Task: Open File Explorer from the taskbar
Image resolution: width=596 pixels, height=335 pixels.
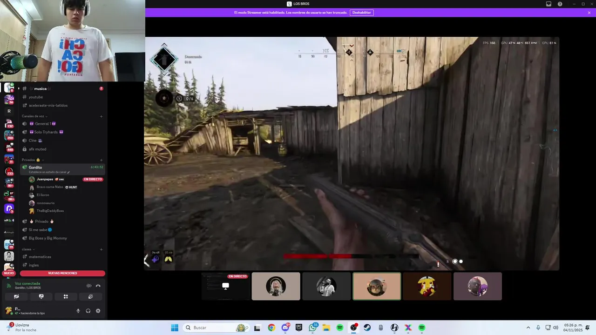Action: (326, 328)
